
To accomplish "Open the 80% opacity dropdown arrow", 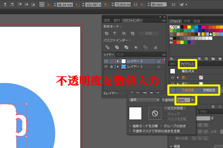I will [192, 100].
